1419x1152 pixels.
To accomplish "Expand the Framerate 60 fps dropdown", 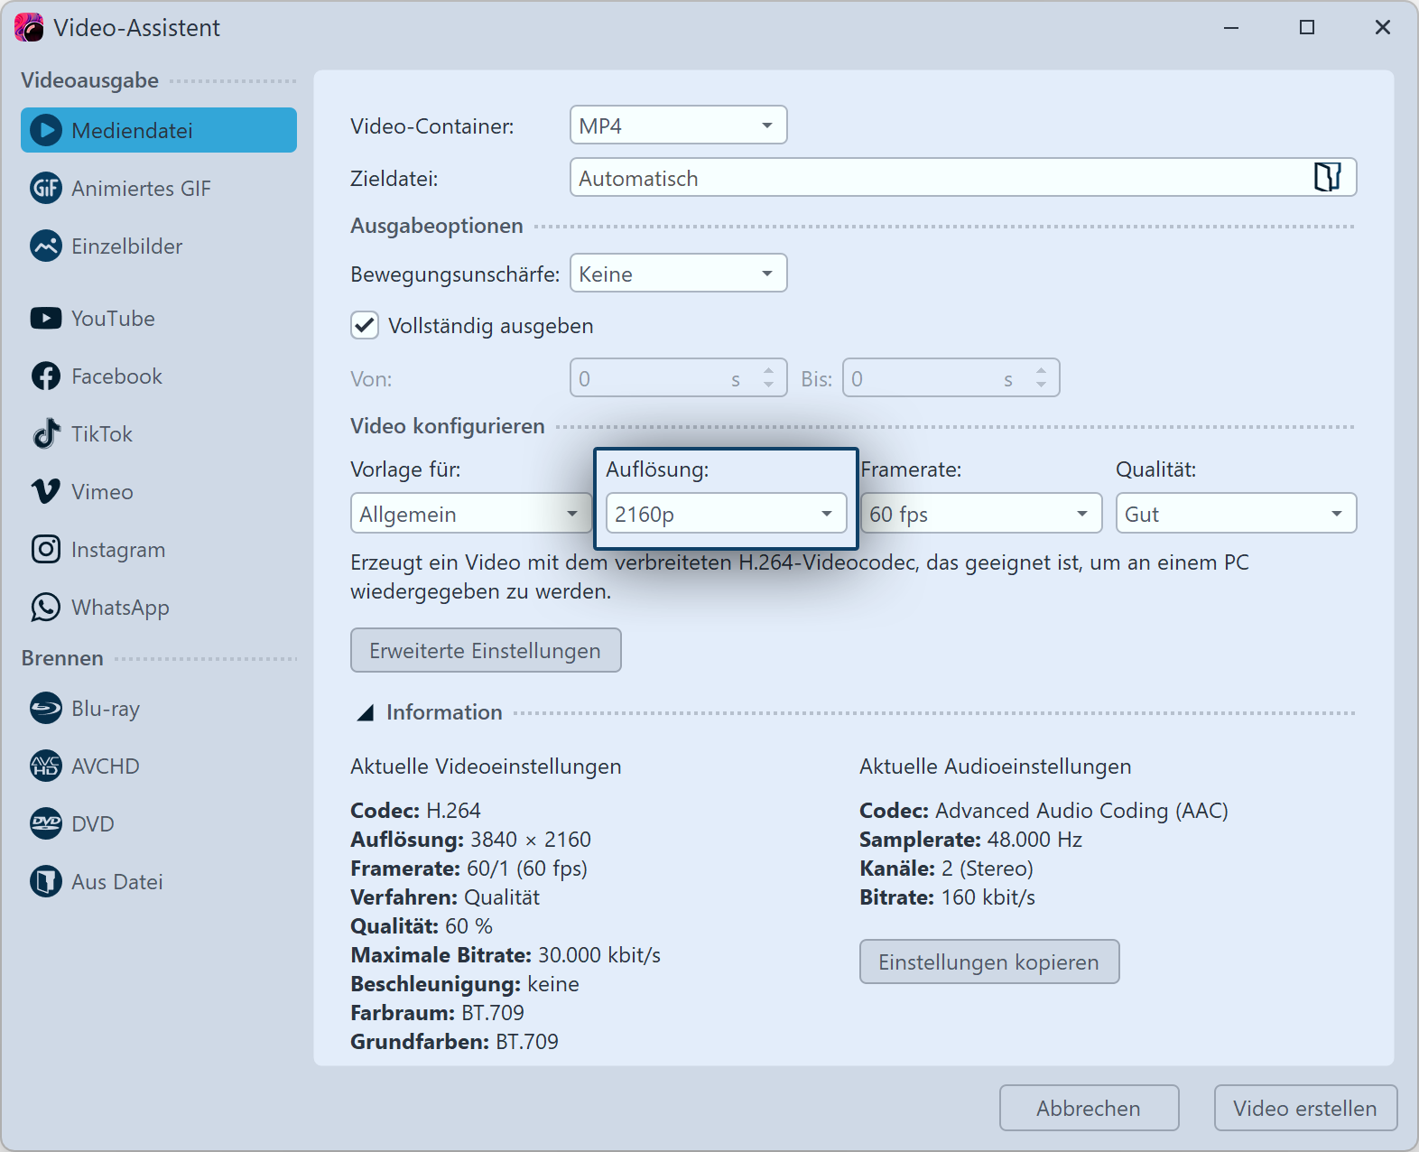I will tap(980, 514).
